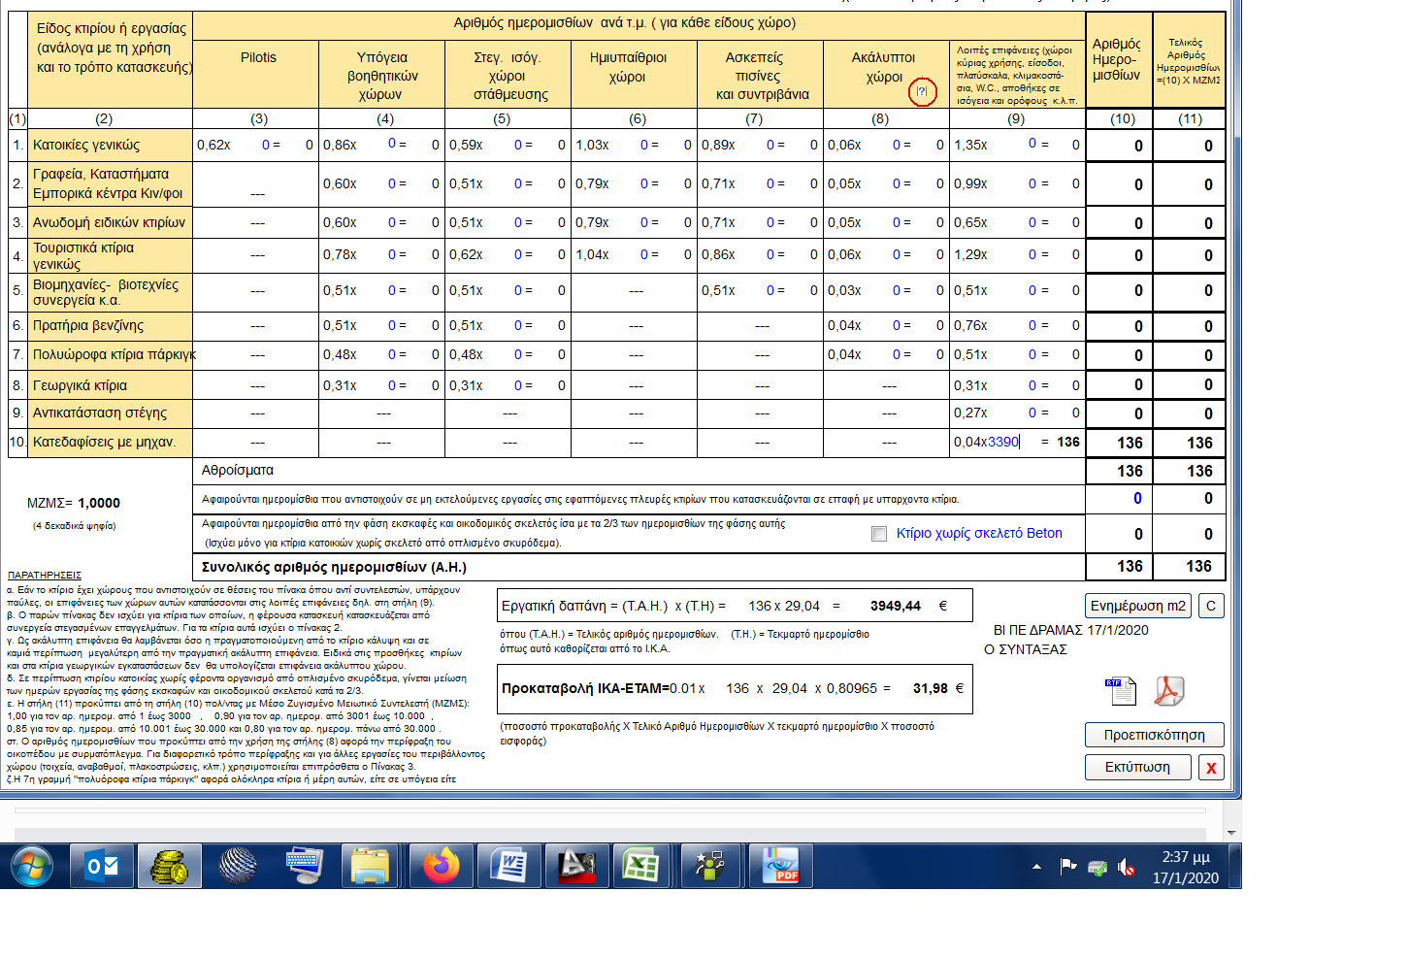Click the RTF export document icon
This screenshot has width=1409, height=958.
(x=1120, y=690)
